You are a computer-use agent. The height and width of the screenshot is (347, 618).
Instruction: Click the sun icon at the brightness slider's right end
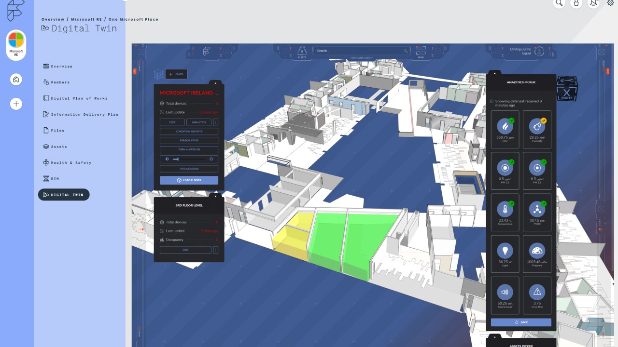click(x=211, y=159)
